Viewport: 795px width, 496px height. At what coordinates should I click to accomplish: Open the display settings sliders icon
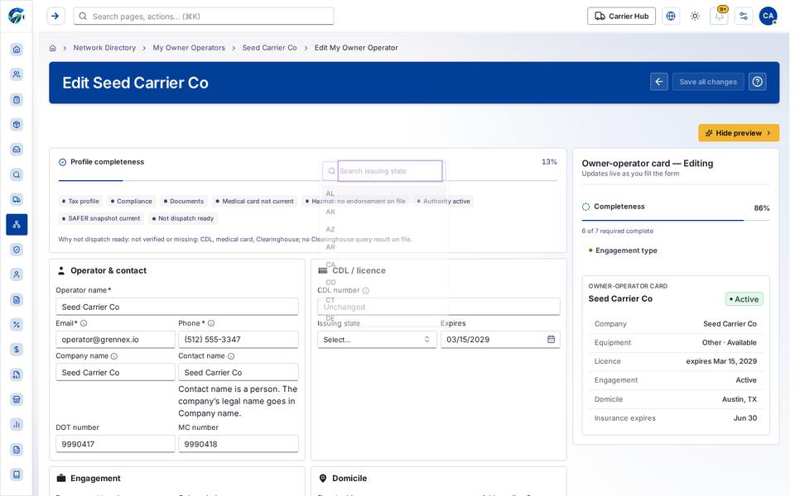744,17
